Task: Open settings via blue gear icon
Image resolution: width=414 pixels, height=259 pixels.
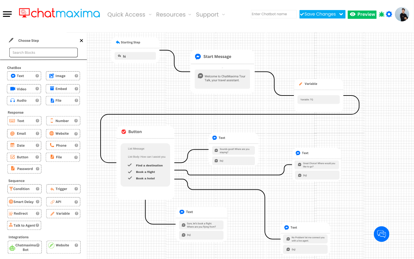Action: tap(389, 14)
